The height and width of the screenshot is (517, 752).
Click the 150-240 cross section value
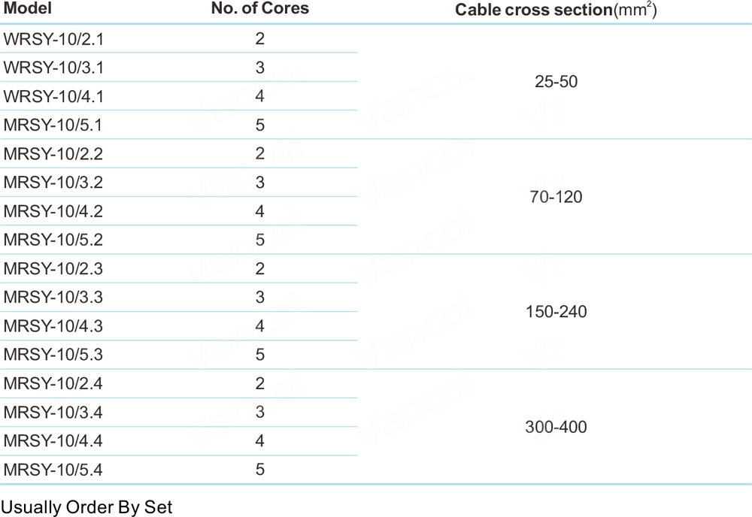pos(556,312)
